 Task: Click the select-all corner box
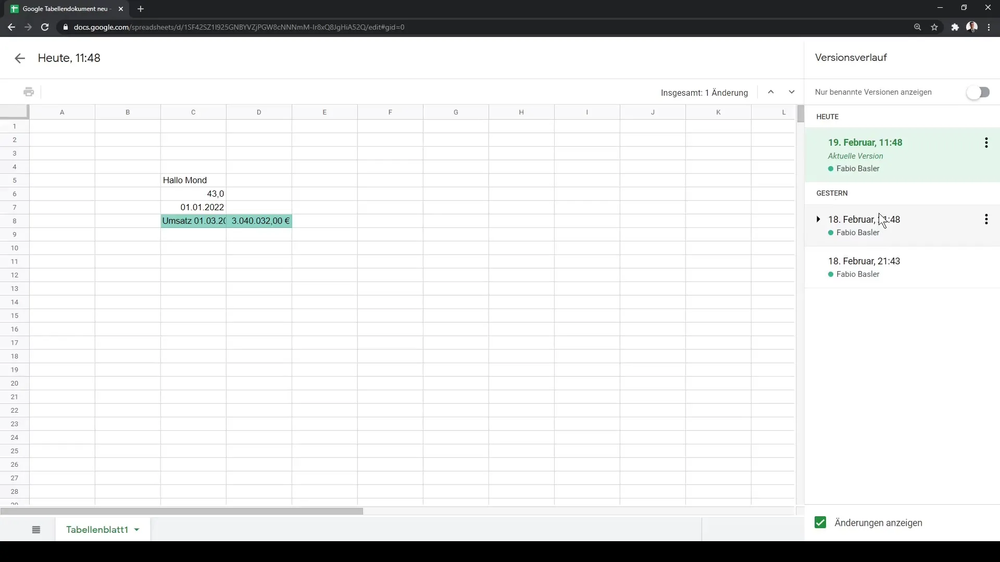coord(14,111)
